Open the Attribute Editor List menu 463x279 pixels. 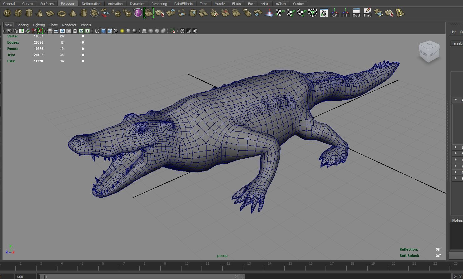[x=453, y=32]
